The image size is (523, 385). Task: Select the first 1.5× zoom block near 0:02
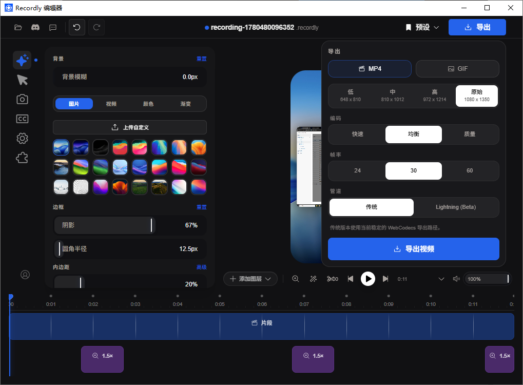pos(103,359)
